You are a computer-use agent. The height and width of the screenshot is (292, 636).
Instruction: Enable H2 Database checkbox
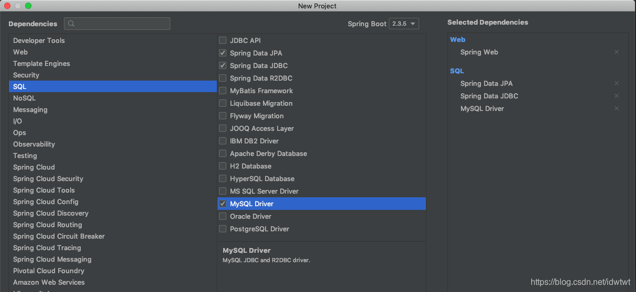tap(223, 166)
